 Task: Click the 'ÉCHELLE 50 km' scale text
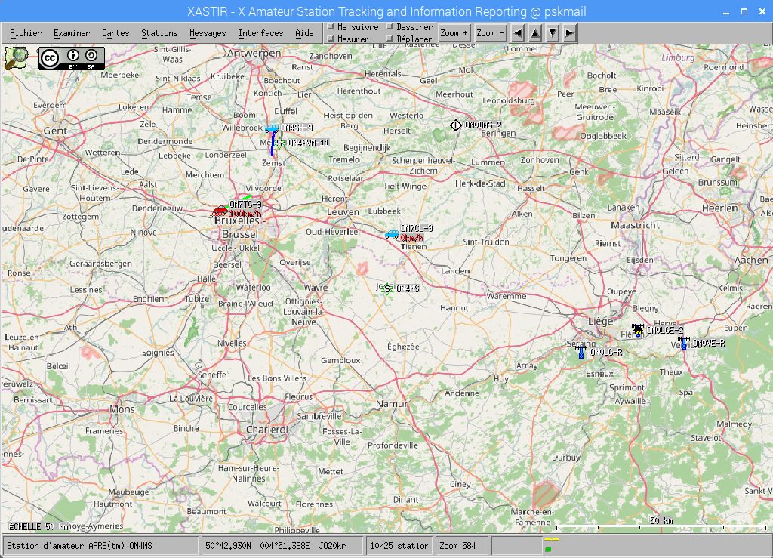click(38, 526)
